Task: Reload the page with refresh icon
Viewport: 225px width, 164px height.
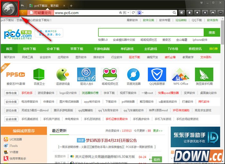Action: click(x=133, y=13)
